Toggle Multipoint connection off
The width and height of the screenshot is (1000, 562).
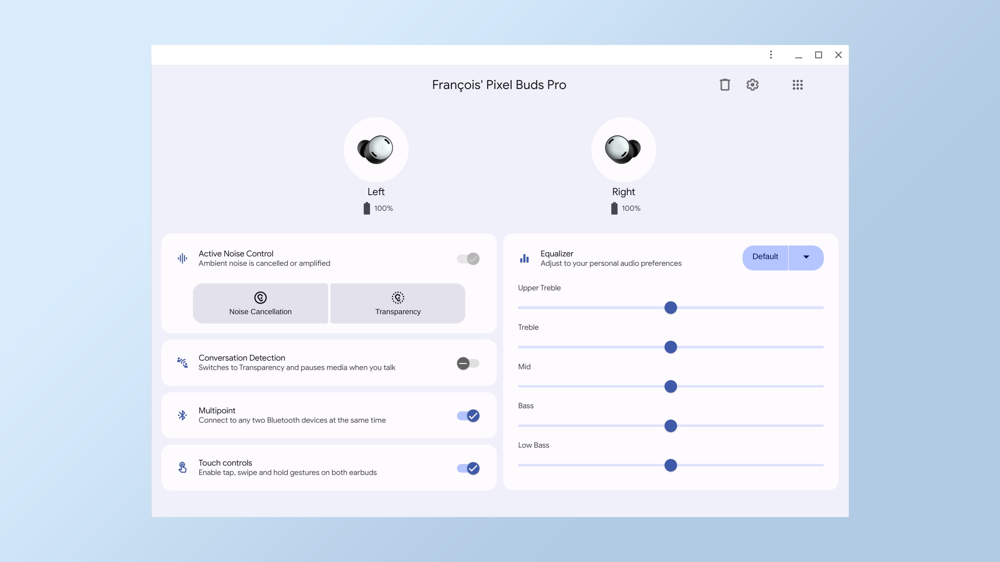pos(468,416)
